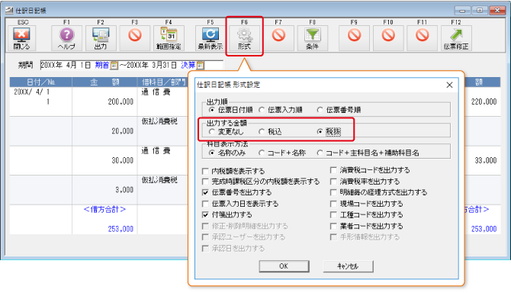Close the 形式設定 dialog with X

449,85
